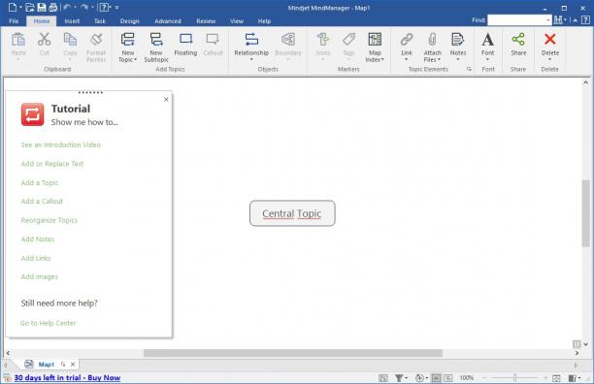Click the outline view icon next to 100%
The image size is (594, 384).
[448, 377]
